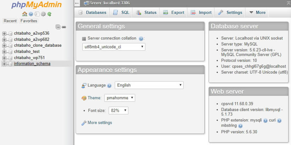Image resolution: width=291 pixels, height=145 pixels.
Task: Collapse all databases using the minus icon
Action: click(58, 27)
